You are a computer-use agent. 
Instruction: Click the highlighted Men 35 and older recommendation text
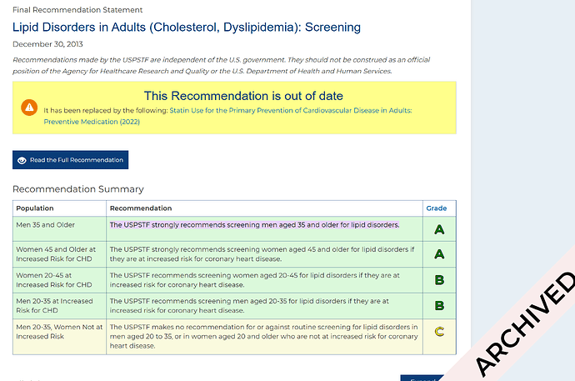(x=254, y=224)
